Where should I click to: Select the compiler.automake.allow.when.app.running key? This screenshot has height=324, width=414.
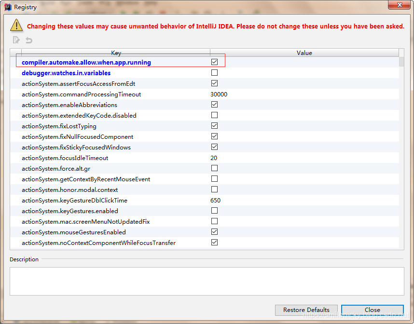(86, 63)
